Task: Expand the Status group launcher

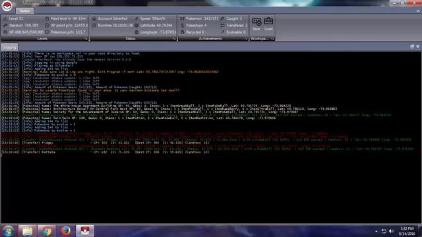Action: pyautogui.click(x=174, y=39)
